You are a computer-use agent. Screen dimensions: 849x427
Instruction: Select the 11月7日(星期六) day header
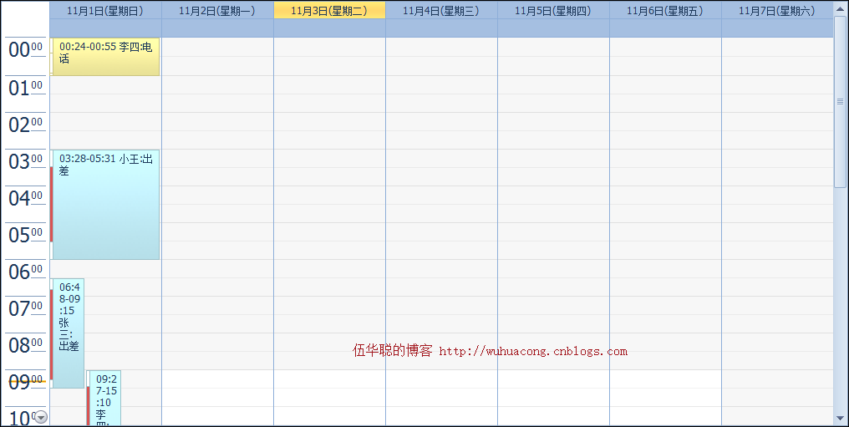(777, 10)
